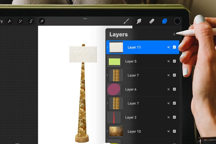The image size is (216, 144).
Task: Close the Layers panel via the layers icon
Action: coord(164,21)
